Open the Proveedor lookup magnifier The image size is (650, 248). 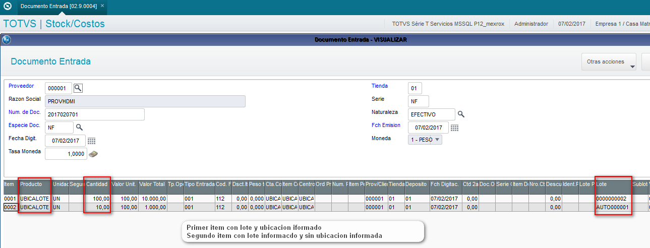(78, 88)
